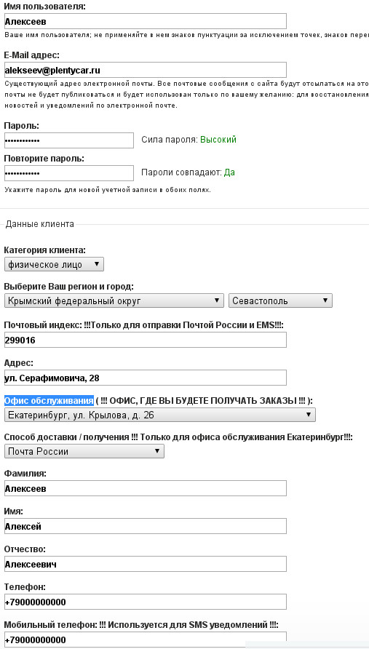Expand the Почта России delivery method dropdown
This screenshot has height=649, width=369.
(x=84, y=451)
